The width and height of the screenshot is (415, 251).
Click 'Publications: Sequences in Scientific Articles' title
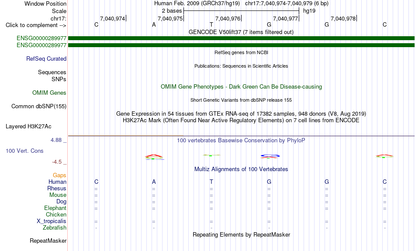tap(241, 66)
